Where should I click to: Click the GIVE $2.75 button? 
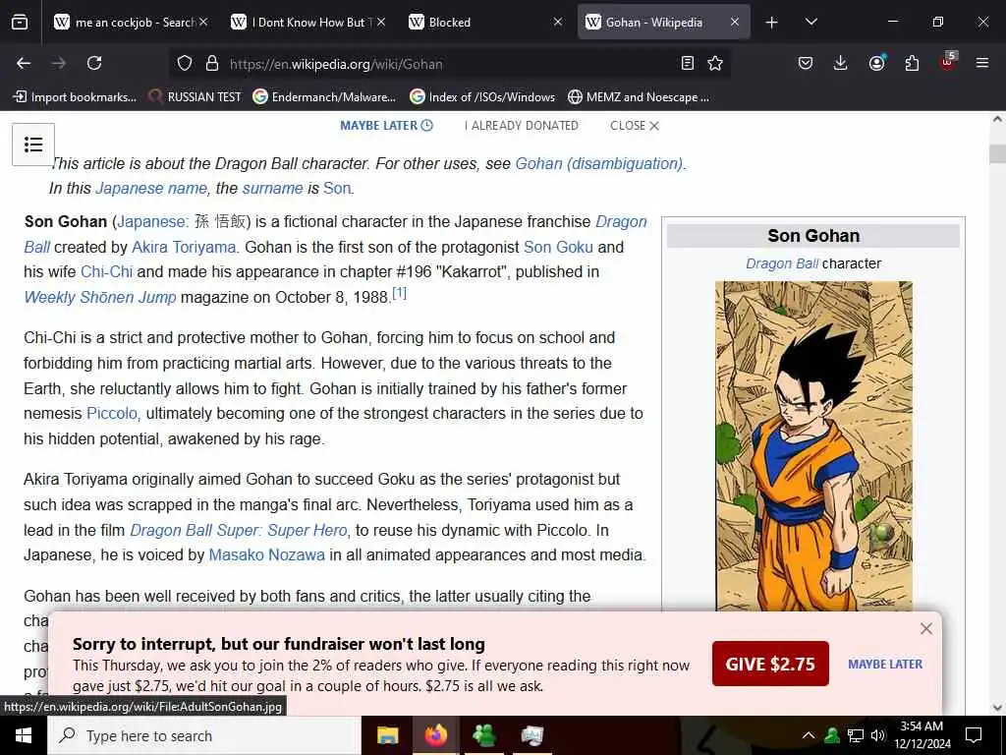770,664
